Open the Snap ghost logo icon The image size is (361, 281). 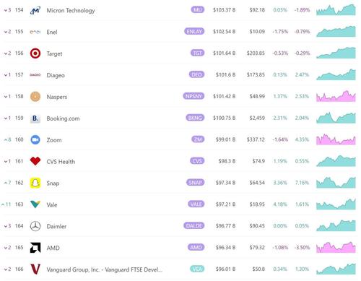pos(35,183)
